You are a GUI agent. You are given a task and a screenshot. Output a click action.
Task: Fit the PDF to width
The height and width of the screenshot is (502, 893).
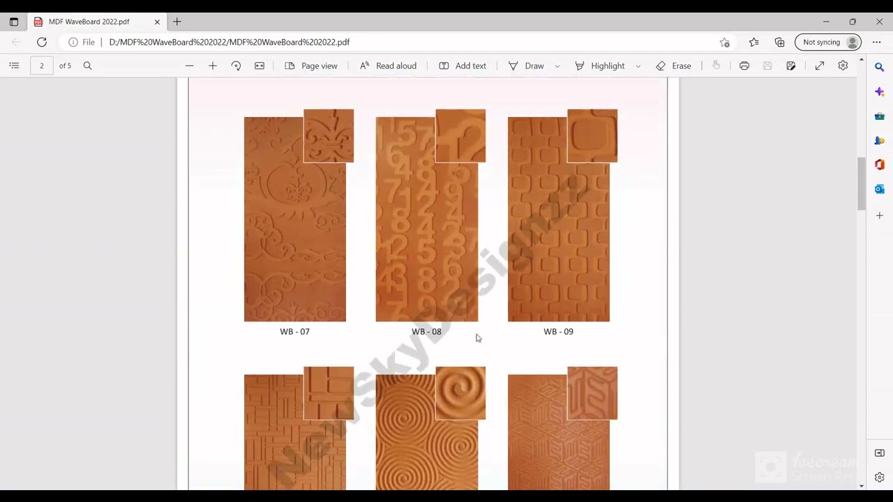click(260, 66)
